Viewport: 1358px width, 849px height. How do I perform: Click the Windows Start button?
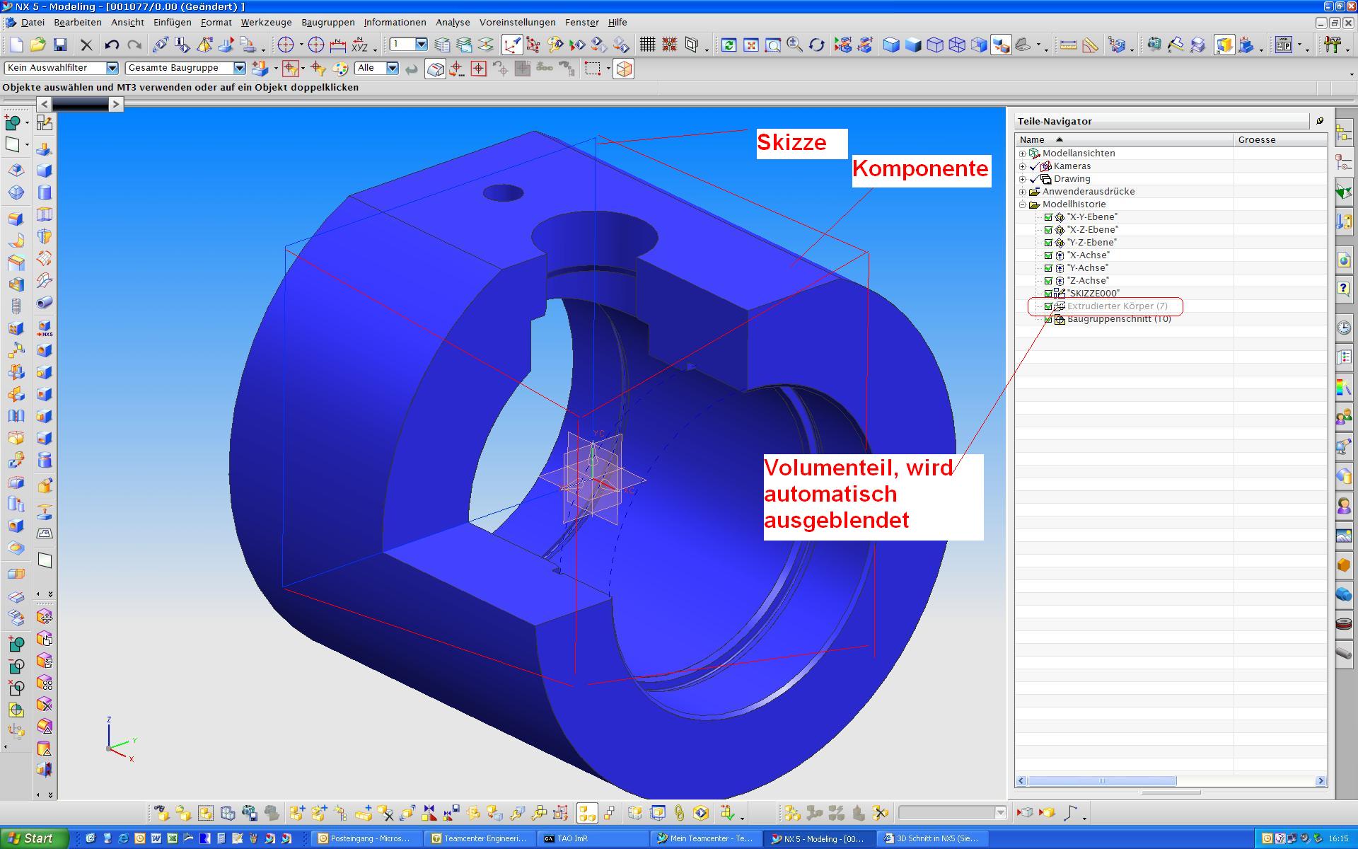pyautogui.click(x=34, y=838)
